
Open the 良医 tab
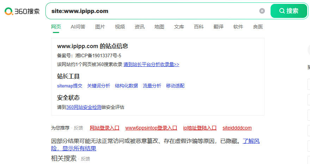click(258, 27)
